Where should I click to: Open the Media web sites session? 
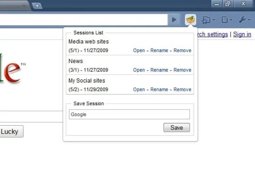(x=139, y=50)
